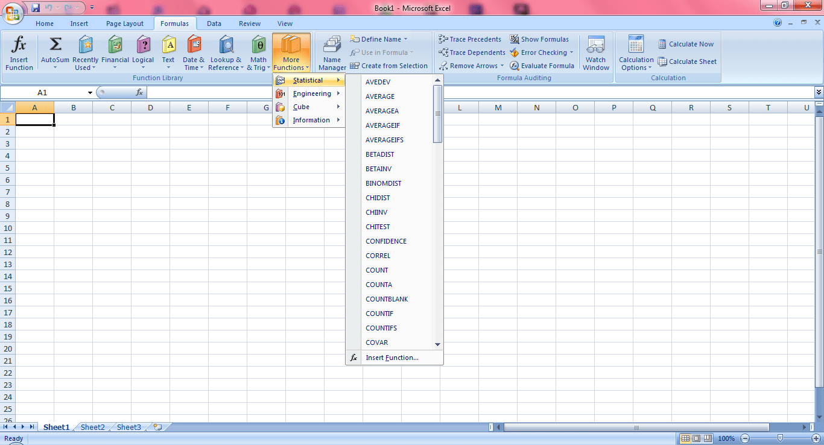Open the Name Box dropdown arrow
824x445 pixels.
(x=90, y=93)
